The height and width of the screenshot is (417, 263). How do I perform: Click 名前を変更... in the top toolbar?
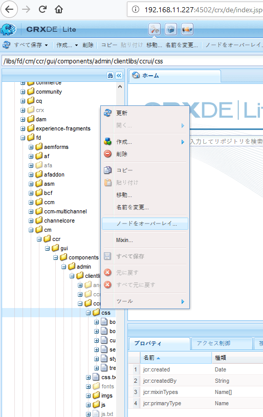(x=182, y=45)
